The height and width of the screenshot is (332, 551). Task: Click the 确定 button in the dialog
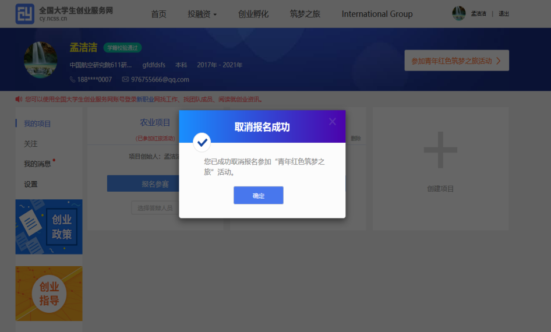point(258,196)
